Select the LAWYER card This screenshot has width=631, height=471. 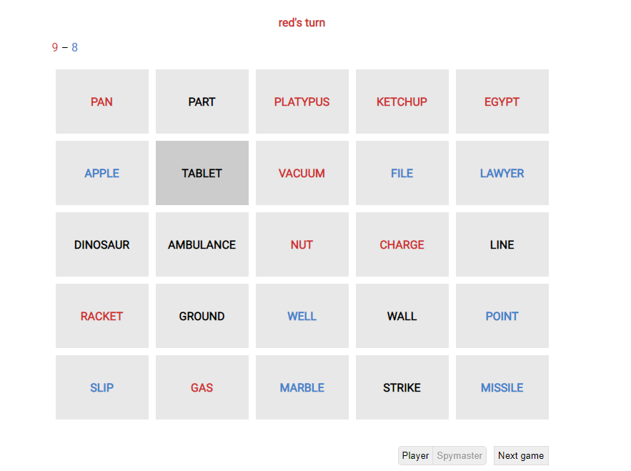pyautogui.click(x=502, y=173)
